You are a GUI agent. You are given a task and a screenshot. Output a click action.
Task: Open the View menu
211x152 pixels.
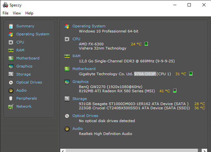[17, 13]
